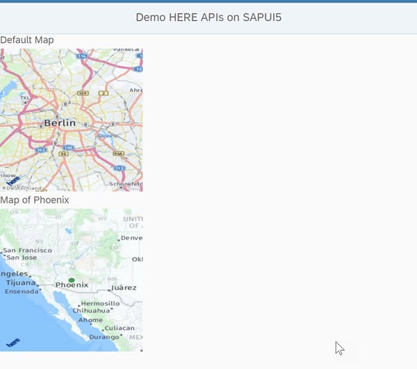This screenshot has height=369, width=417.
Task: Click the blue 100 highway shield
Action: point(69,148)
